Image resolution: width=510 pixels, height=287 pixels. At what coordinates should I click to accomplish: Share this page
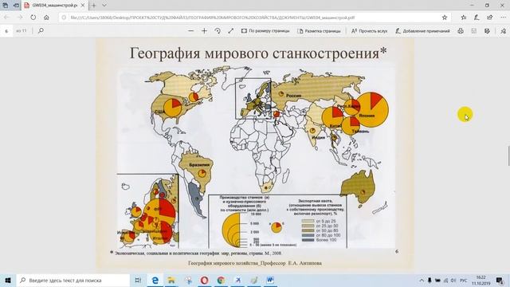click(490, 18)
